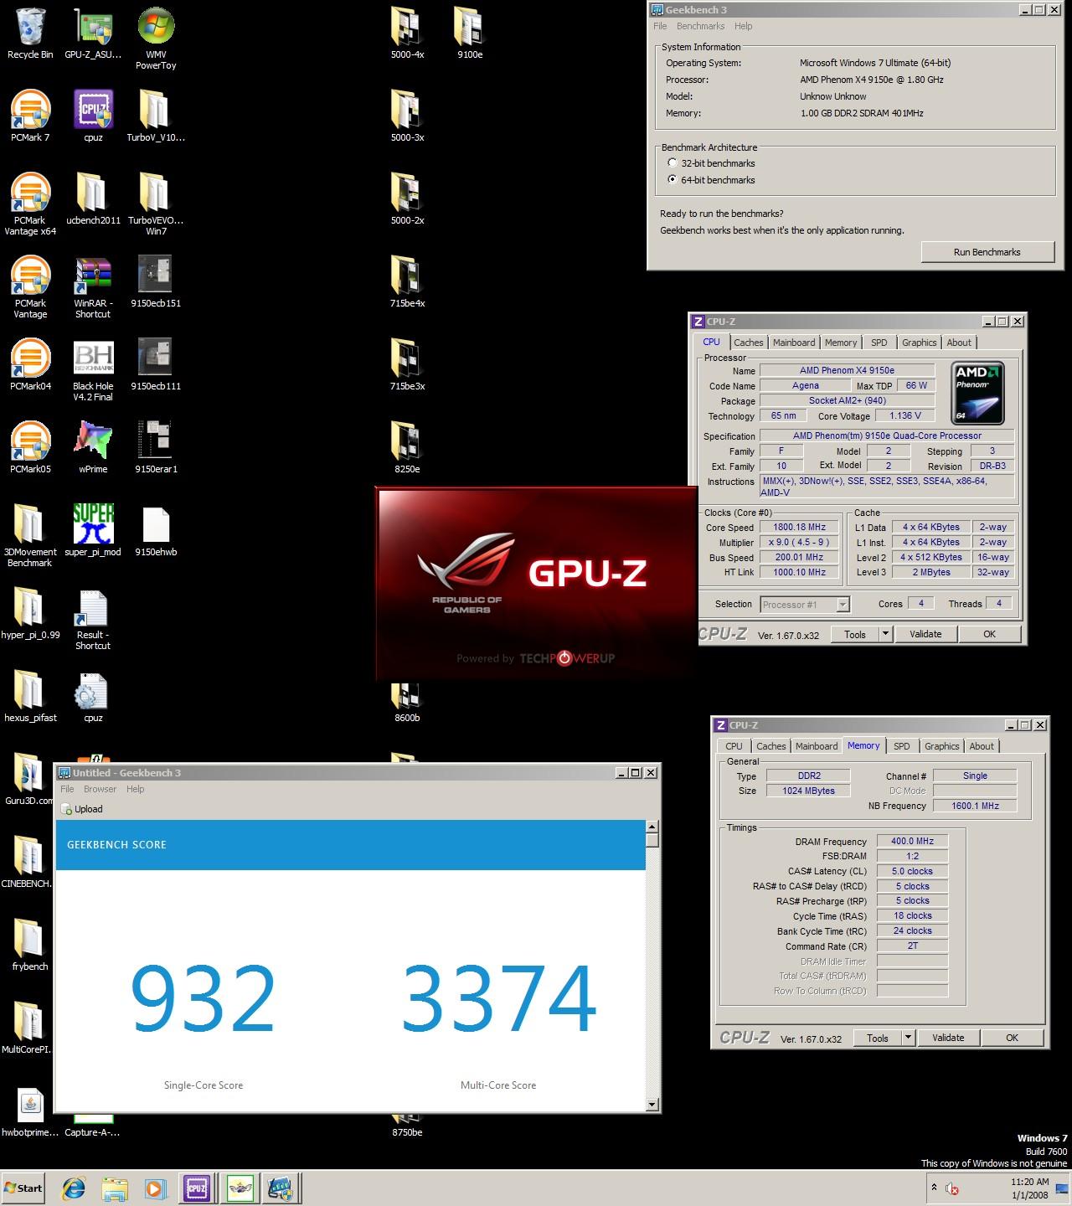The width and height of the screenshot is (1072, 1206).
Task: Open the 715be4x folder
Action: click(407, 282)
